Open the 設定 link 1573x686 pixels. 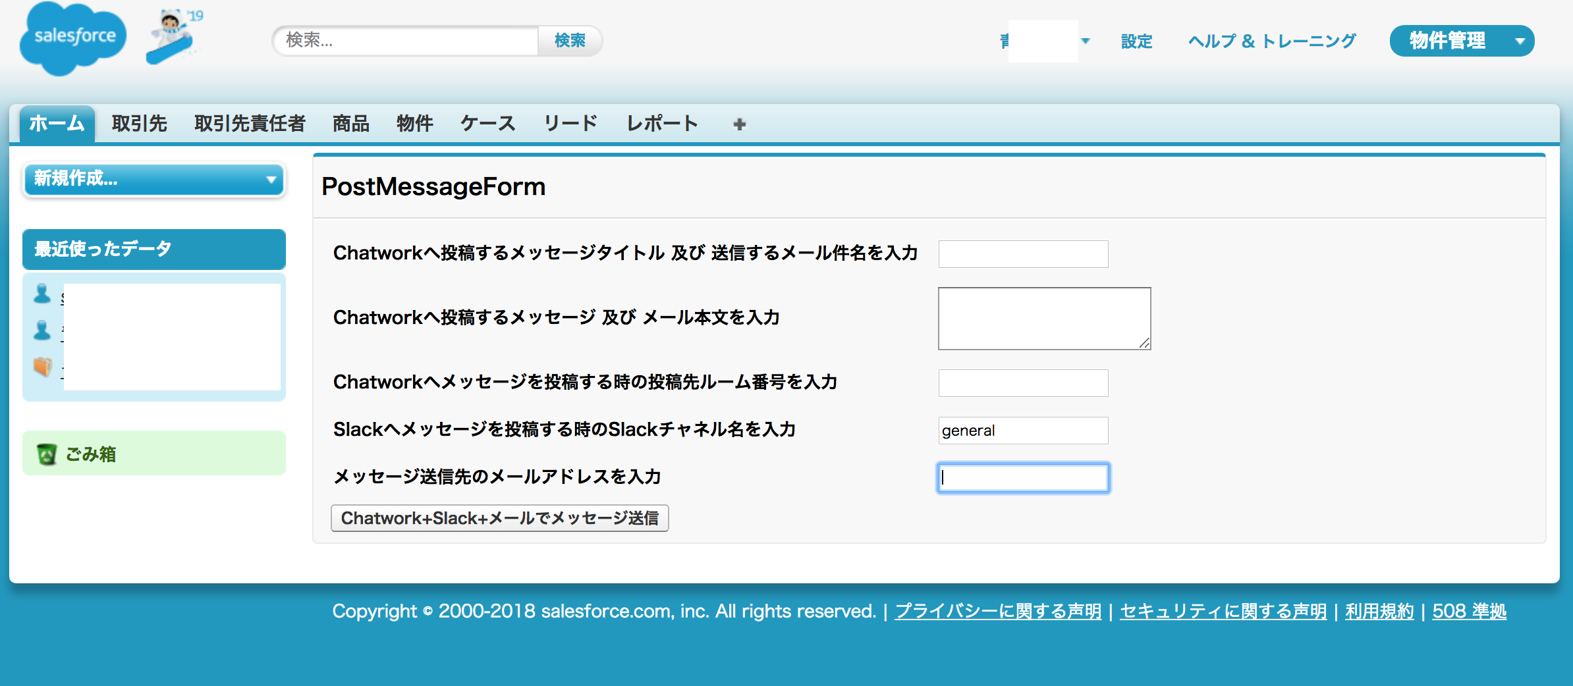pyautogui.click(x=1136, y=41)
